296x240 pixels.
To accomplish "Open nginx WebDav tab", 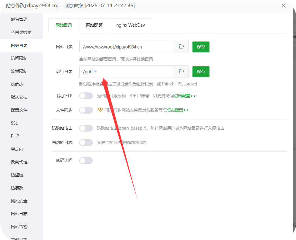I will pyautogui.click(x=131, y=25).
